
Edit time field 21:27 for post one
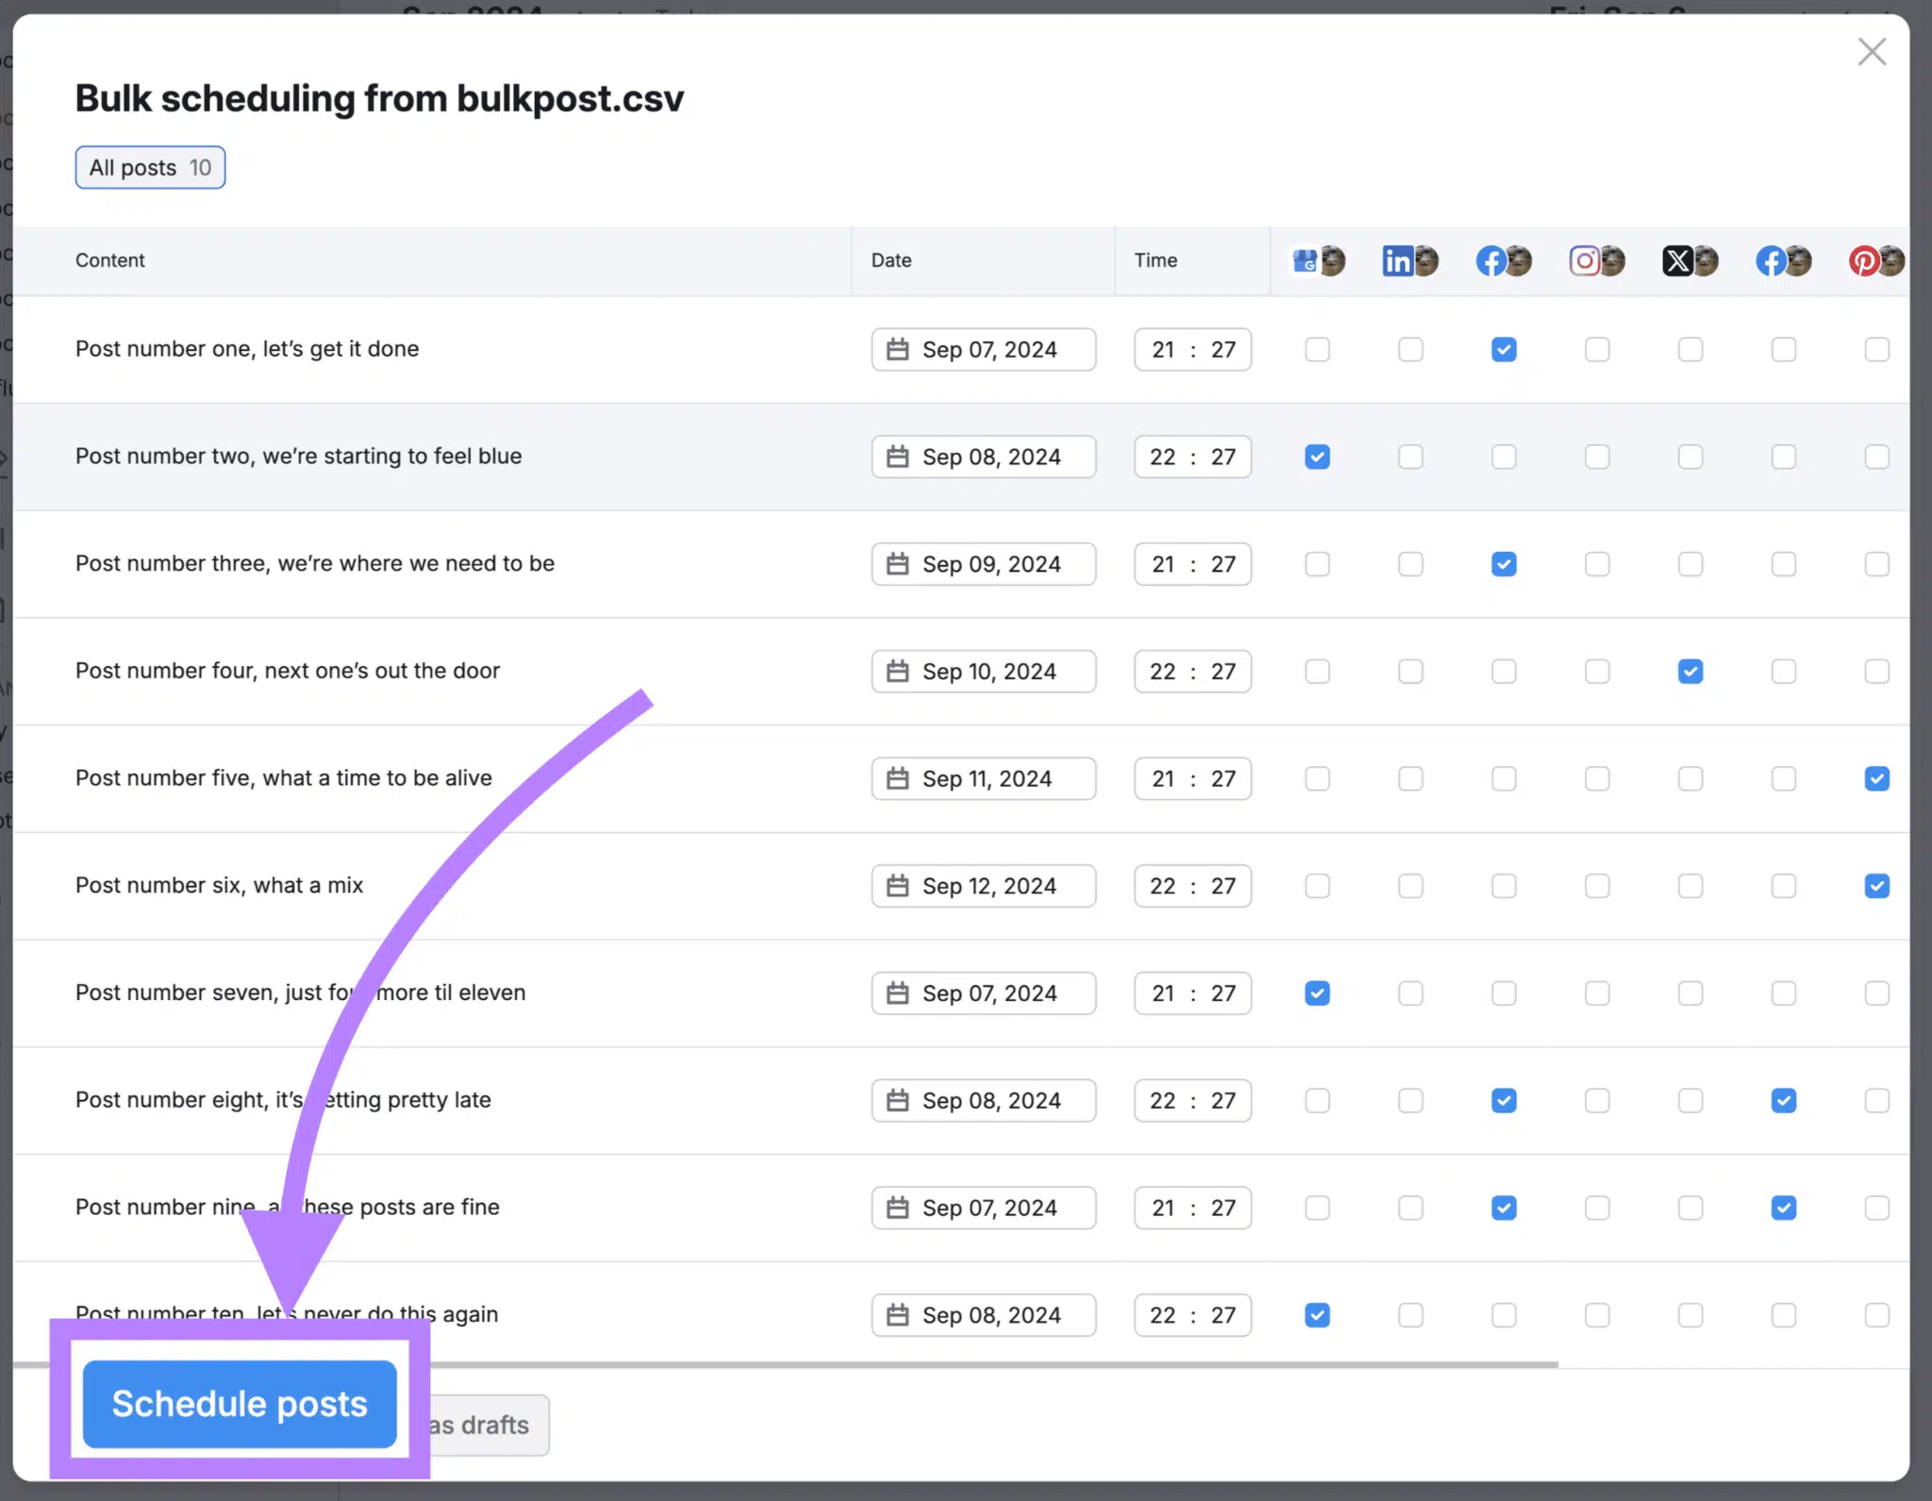tap(1192, 350)
